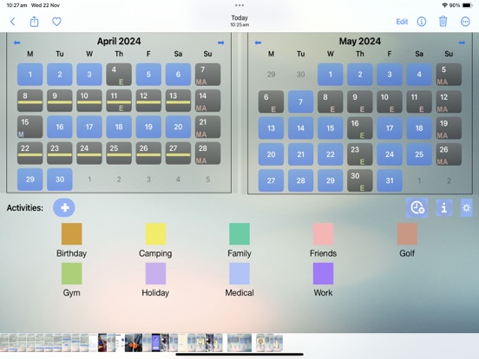Tap the multitasking three dots at top
Image resolution: width=479 pixels, height=359 pixels.
(x=239, y=5)
